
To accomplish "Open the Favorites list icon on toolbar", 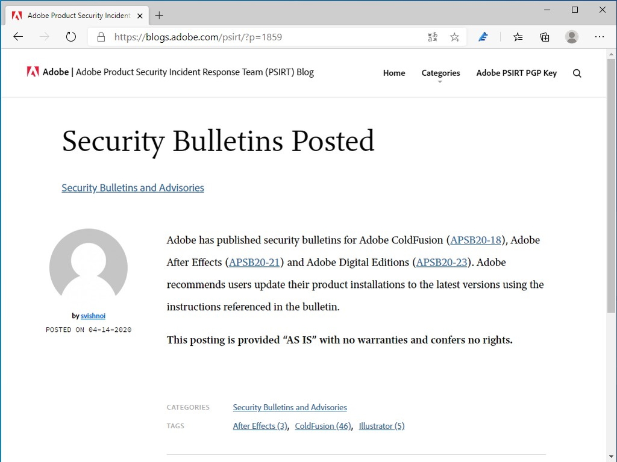I will point(518,37).
